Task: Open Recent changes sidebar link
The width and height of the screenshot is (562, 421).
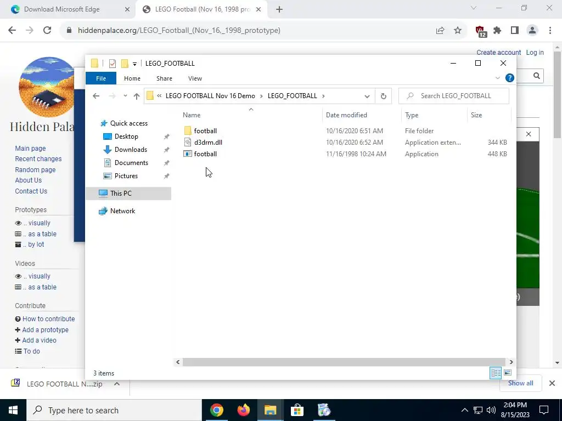Action: [38, 158]
